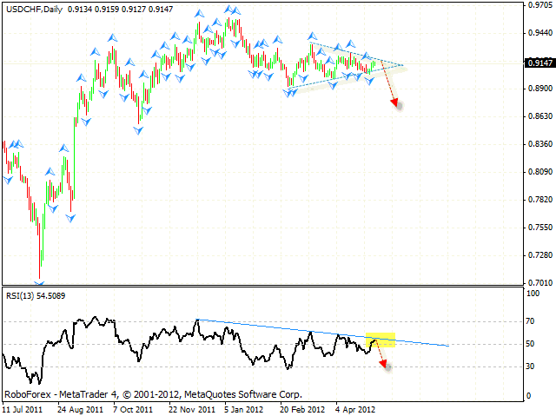Click the 11 Jul 2011 date label

pyautogui.click(x=23, y=406)
